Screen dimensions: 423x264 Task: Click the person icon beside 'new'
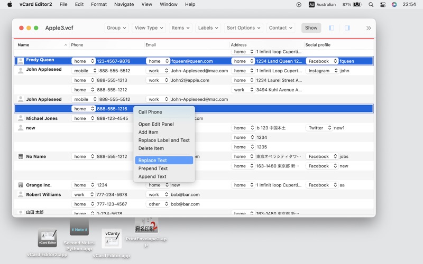point(21,128)
